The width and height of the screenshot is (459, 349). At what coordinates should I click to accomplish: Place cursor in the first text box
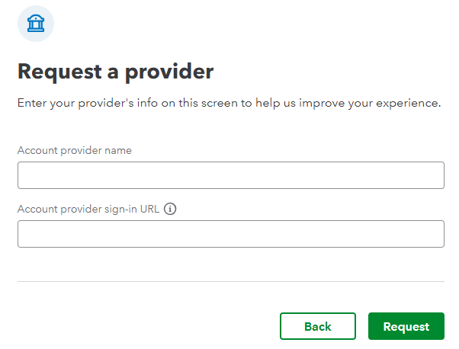coord(231,175)
